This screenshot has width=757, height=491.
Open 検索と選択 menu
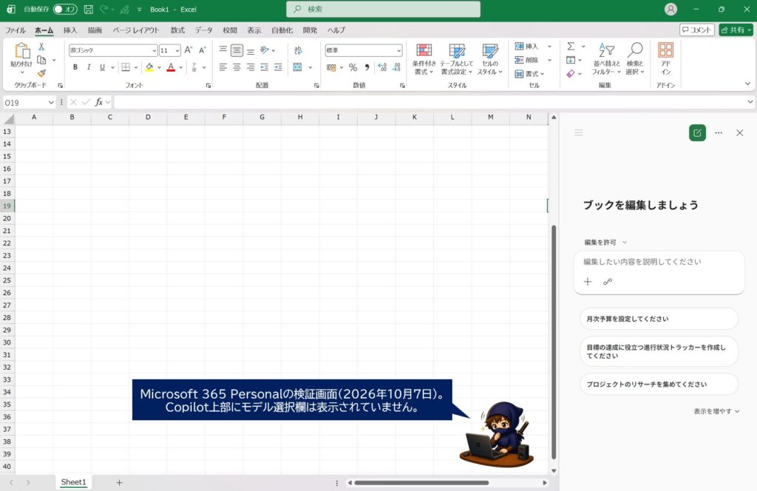point(635,59)
